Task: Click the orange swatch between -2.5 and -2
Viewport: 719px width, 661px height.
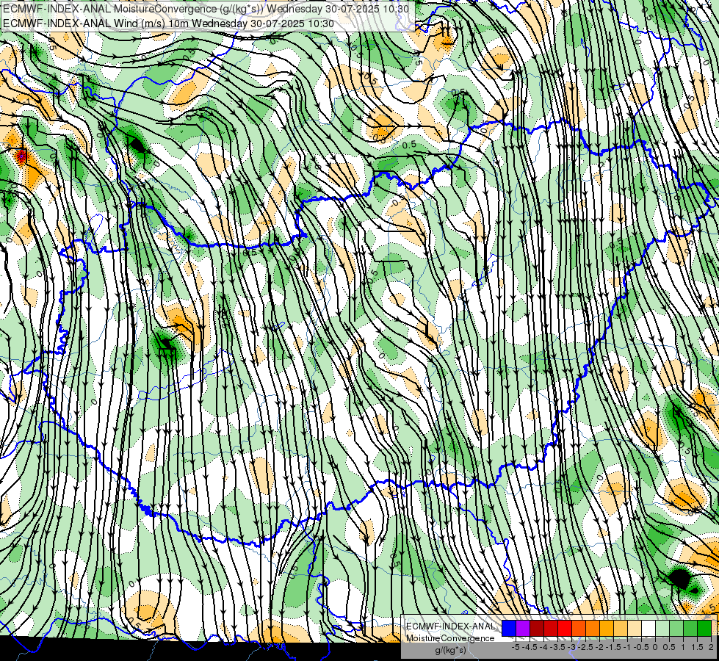Action: (x=593, y=629)
